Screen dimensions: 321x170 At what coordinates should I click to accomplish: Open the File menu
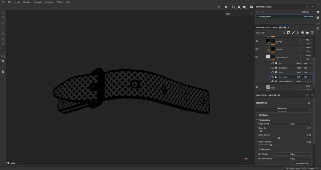(x=3, y=2)
